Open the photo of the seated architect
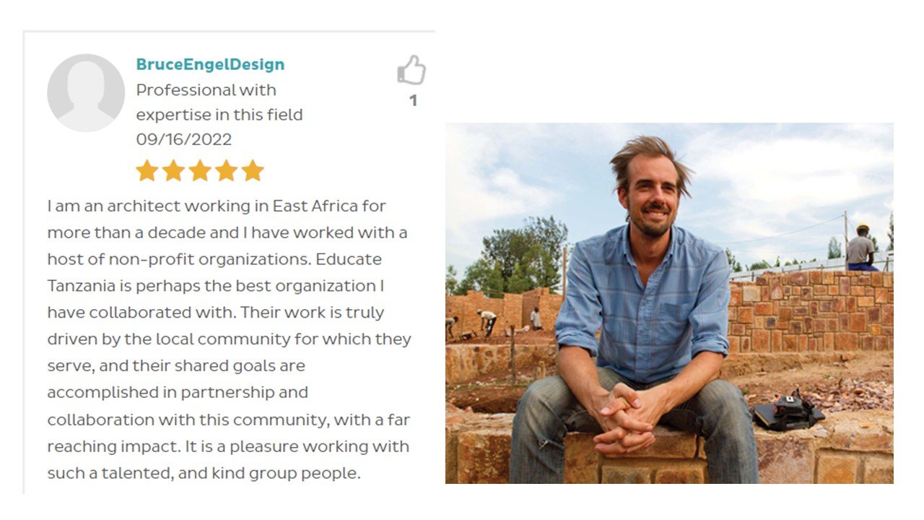Screen dimensions: 924x520 (668, 303)
